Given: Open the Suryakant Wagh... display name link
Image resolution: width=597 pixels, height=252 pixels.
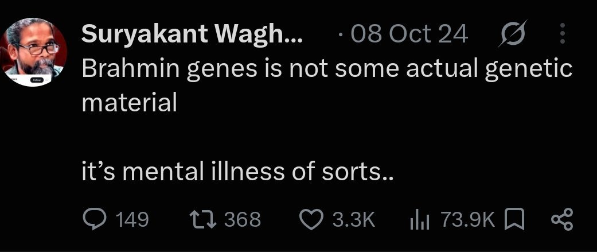Looking at the screenshot, I should pyautogui.click(x=192, y=35).
